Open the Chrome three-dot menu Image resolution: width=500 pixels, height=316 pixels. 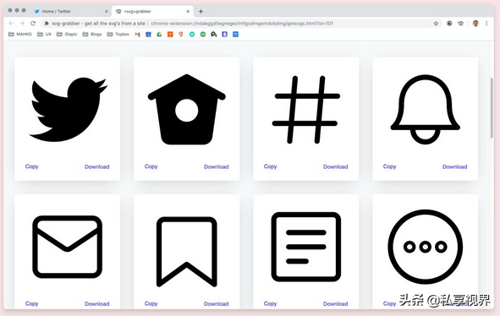[486, 24]
